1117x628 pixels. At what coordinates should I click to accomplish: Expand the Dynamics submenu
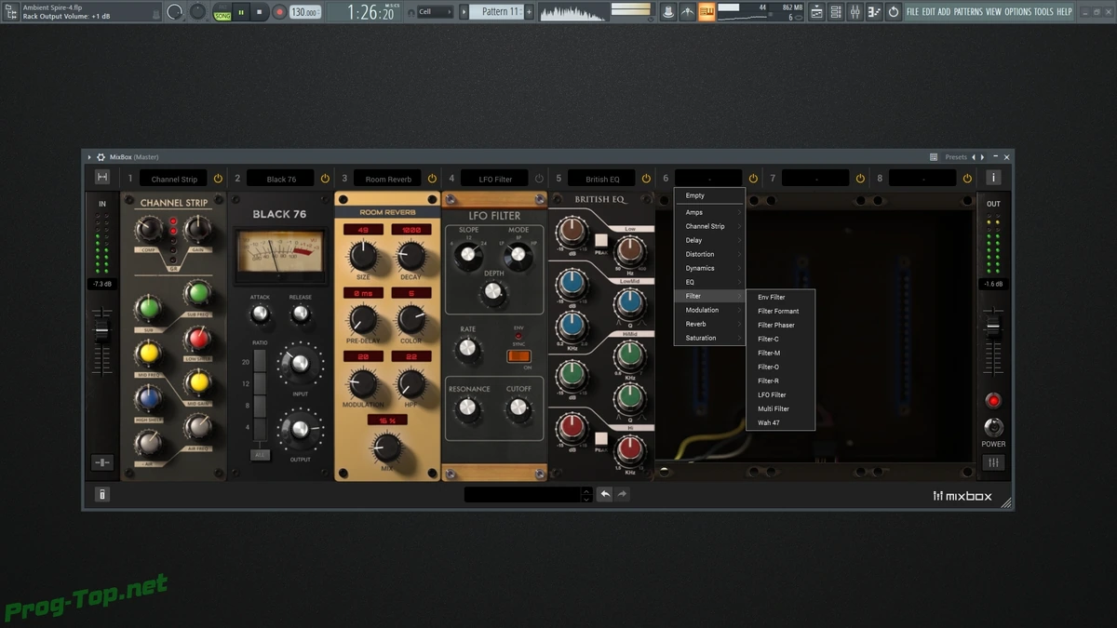[x=709, y=268]
